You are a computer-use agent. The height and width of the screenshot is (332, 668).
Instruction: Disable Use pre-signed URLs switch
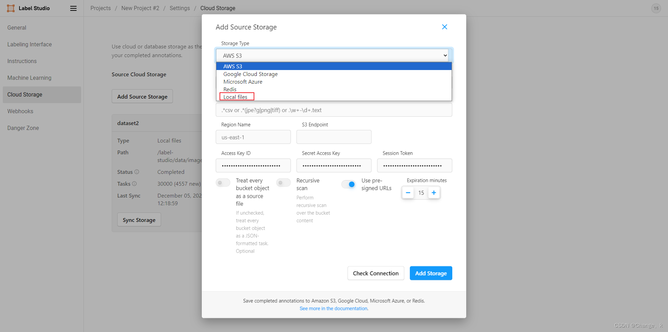[349, 184]
